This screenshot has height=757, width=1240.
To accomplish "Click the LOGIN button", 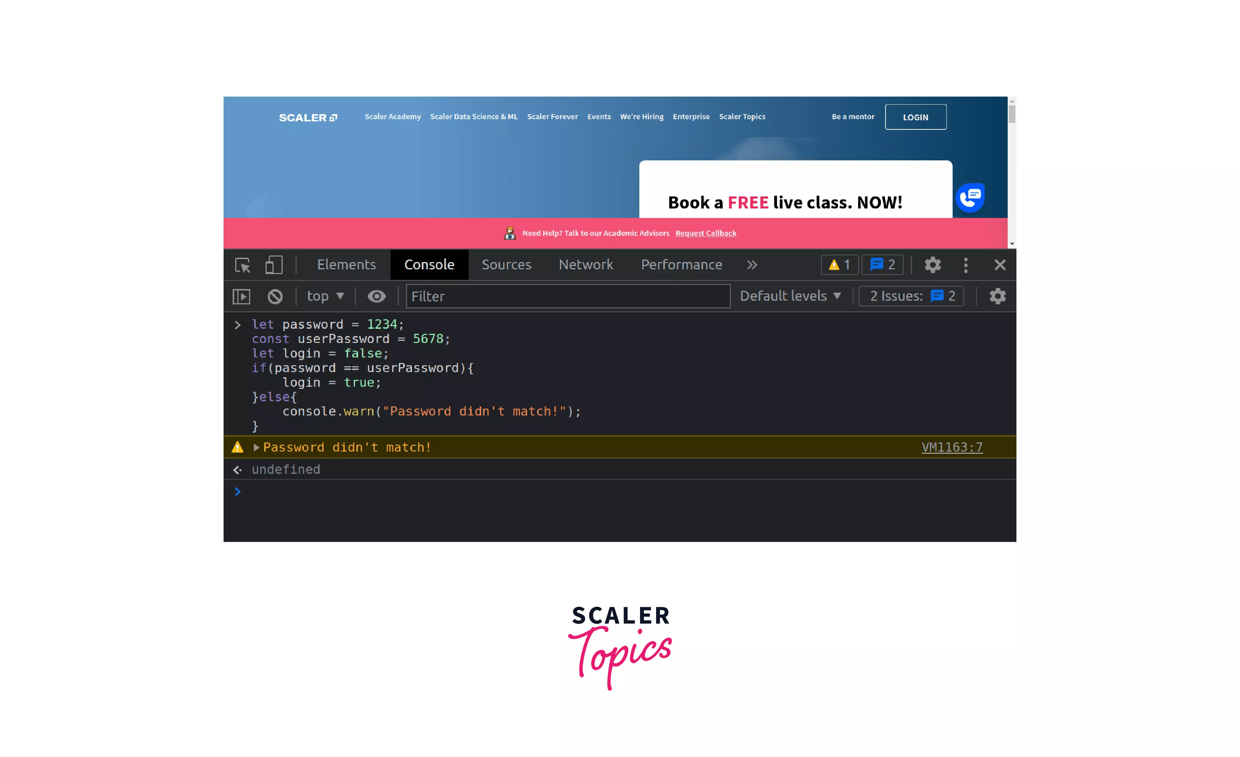I will pyautogui.click(x=915, y=117).
